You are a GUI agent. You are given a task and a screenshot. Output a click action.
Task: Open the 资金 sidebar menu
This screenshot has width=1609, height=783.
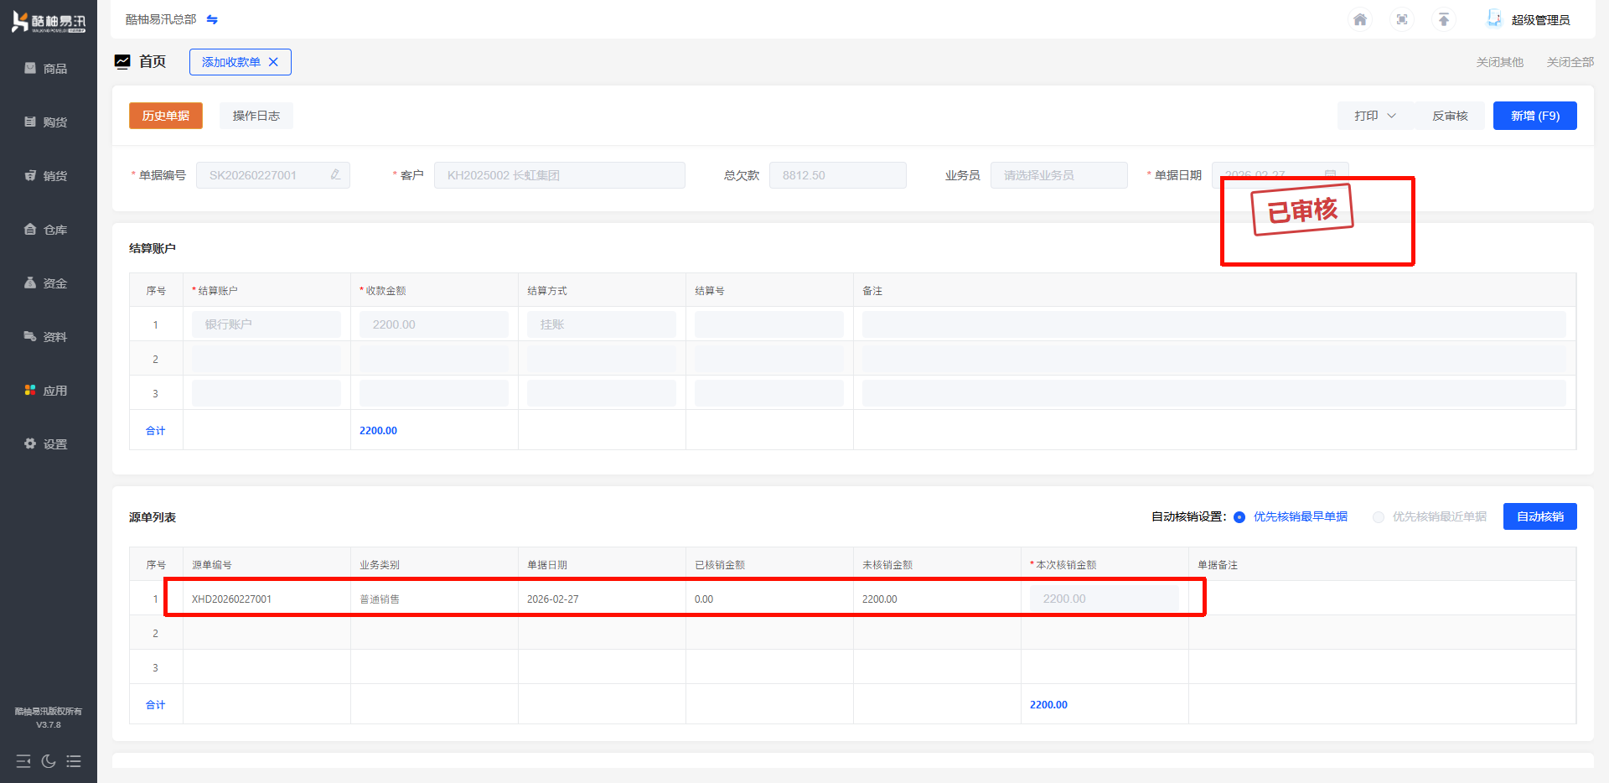pos(48,283)
